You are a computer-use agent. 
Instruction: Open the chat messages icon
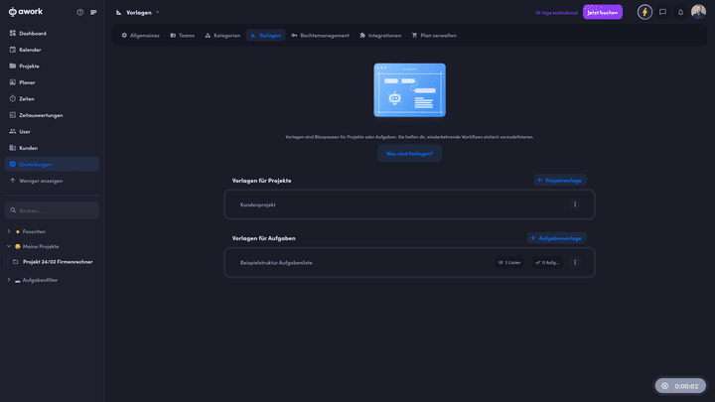point(663,12)
